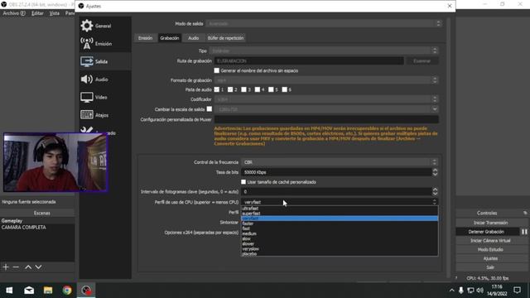Open network tray icon
This screenshot has height=298, width=530.
pos(470,291)
